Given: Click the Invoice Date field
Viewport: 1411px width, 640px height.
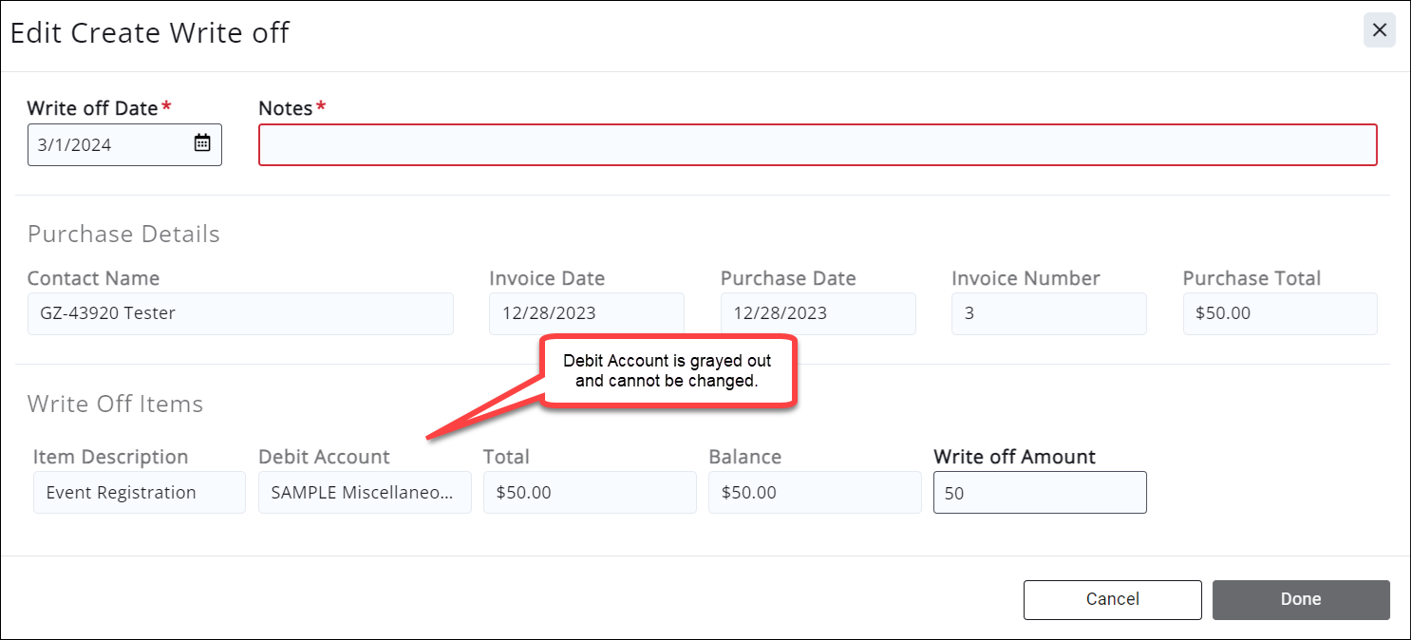Looking at the screenshot, I should (x=586, y=313).
